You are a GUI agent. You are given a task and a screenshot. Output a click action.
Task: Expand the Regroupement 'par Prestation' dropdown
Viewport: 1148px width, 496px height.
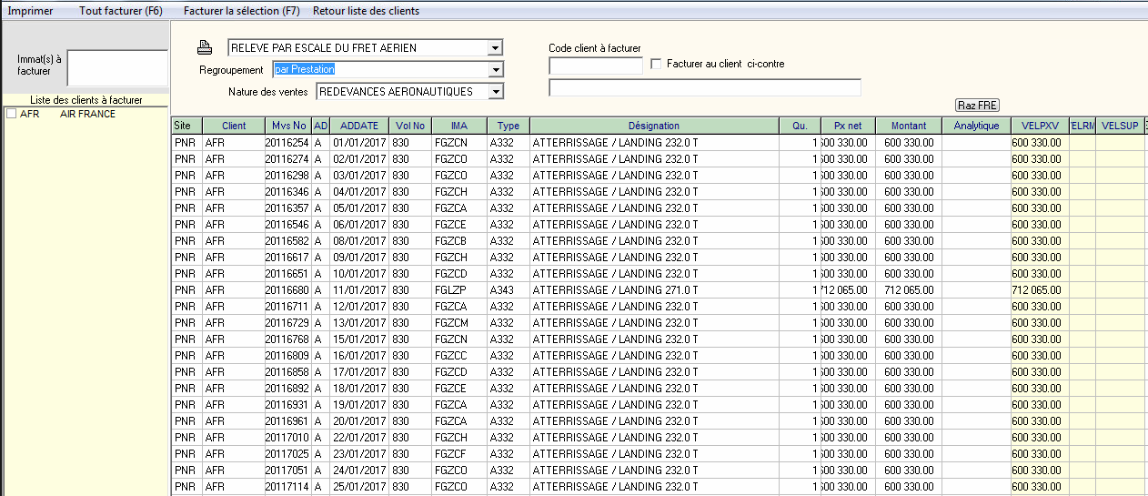(x=495, y=70)
